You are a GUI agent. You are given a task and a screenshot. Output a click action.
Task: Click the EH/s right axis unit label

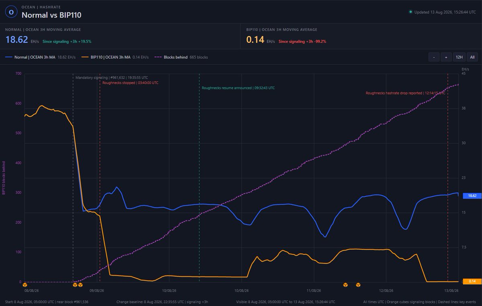pyautogui.click(x=465, y=69)
